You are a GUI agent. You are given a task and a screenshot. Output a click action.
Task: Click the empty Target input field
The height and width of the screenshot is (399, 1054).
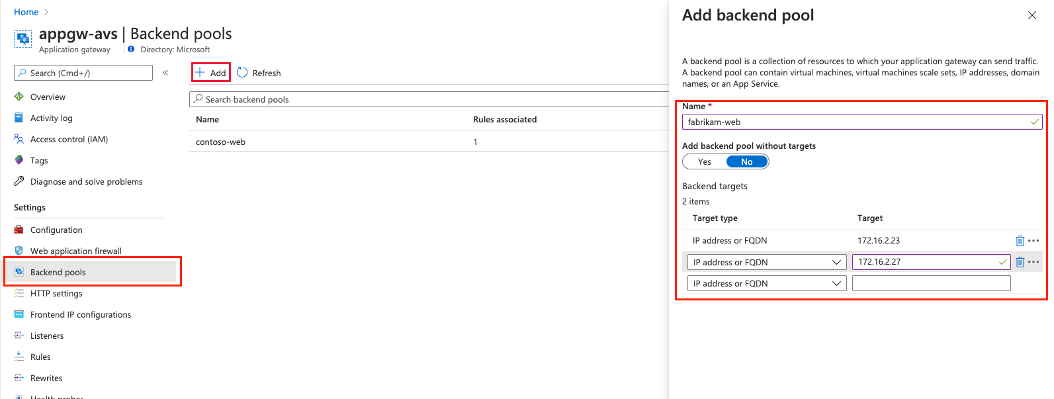932,283
